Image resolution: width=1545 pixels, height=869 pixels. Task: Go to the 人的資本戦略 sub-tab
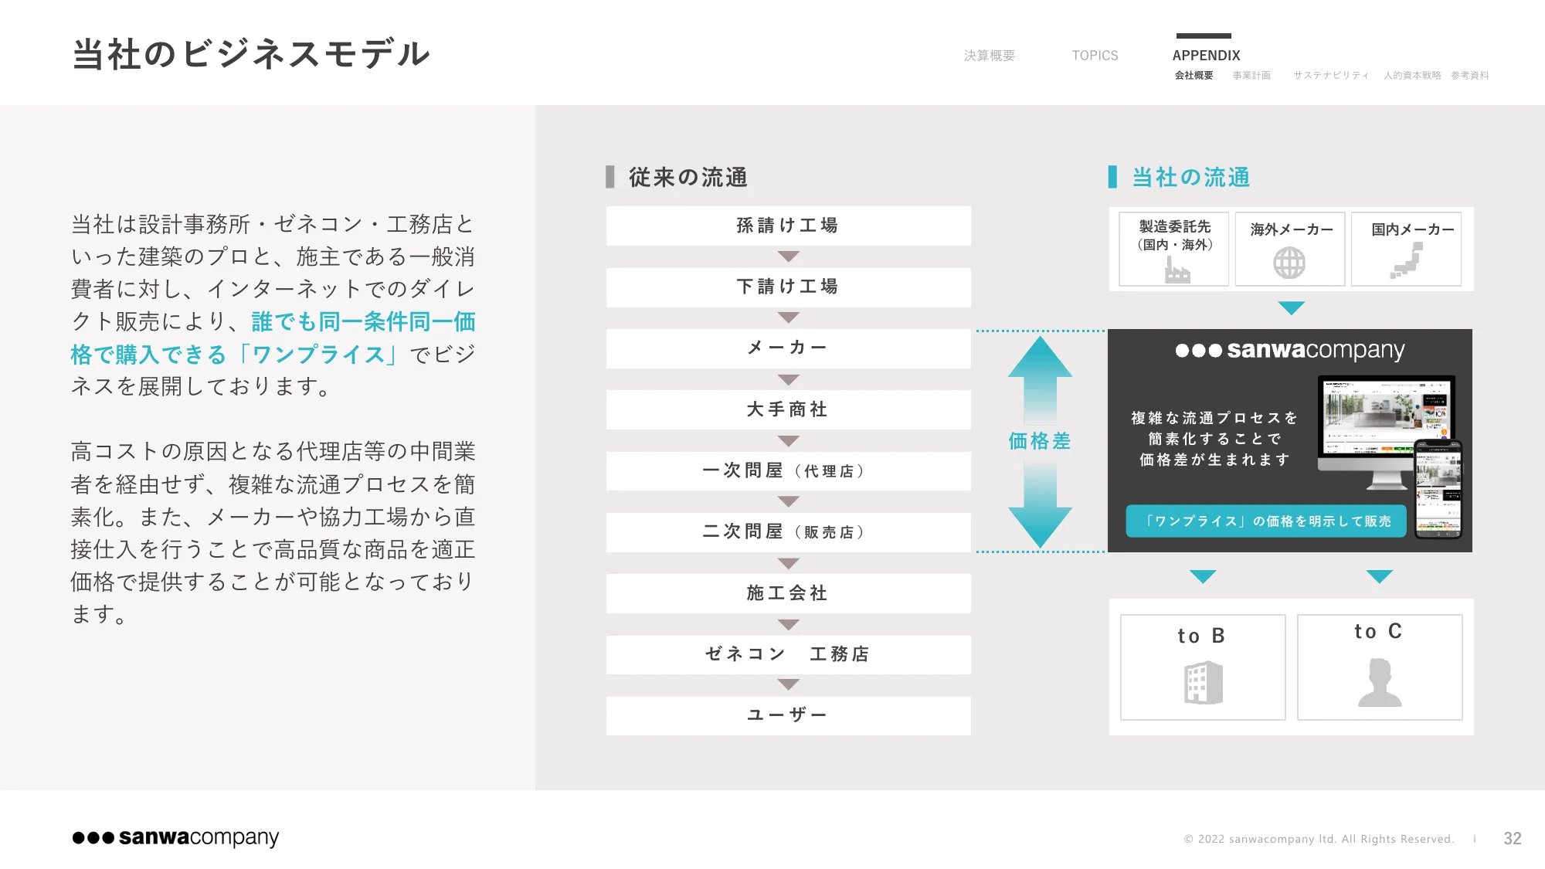(1412, 75)
